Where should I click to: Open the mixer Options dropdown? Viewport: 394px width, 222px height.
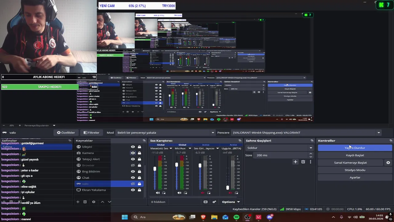[231, 202]
